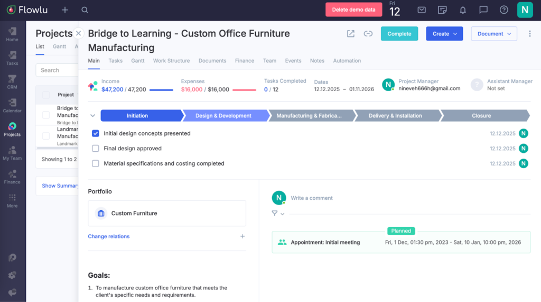Select the Delivery & Installation stage
541x302 pixels.
pyautogui.click(x=397, y=116)
